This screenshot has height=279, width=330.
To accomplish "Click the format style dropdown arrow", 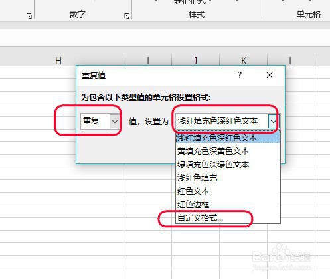I will [274, 122].
